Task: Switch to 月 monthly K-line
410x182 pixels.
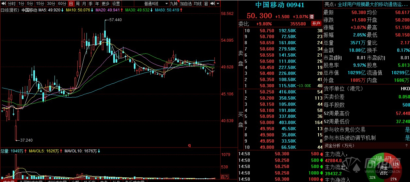Action: click(84, 4)
